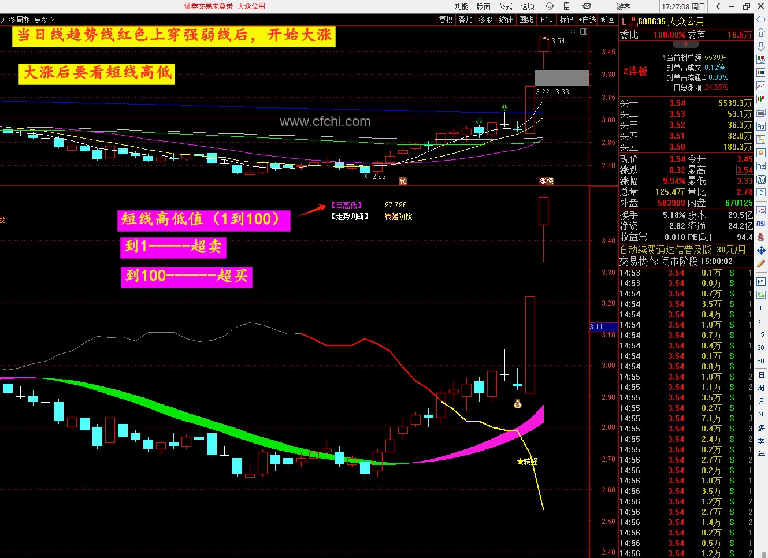The width and height of the screenshot is (768, 558).
Task: Open the detail windows sidebar icon
Action: (761, 113)
